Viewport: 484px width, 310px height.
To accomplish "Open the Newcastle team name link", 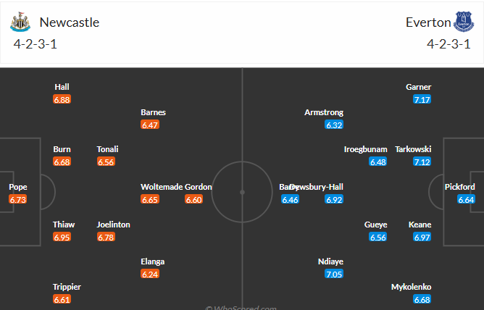I will [70, 22].
